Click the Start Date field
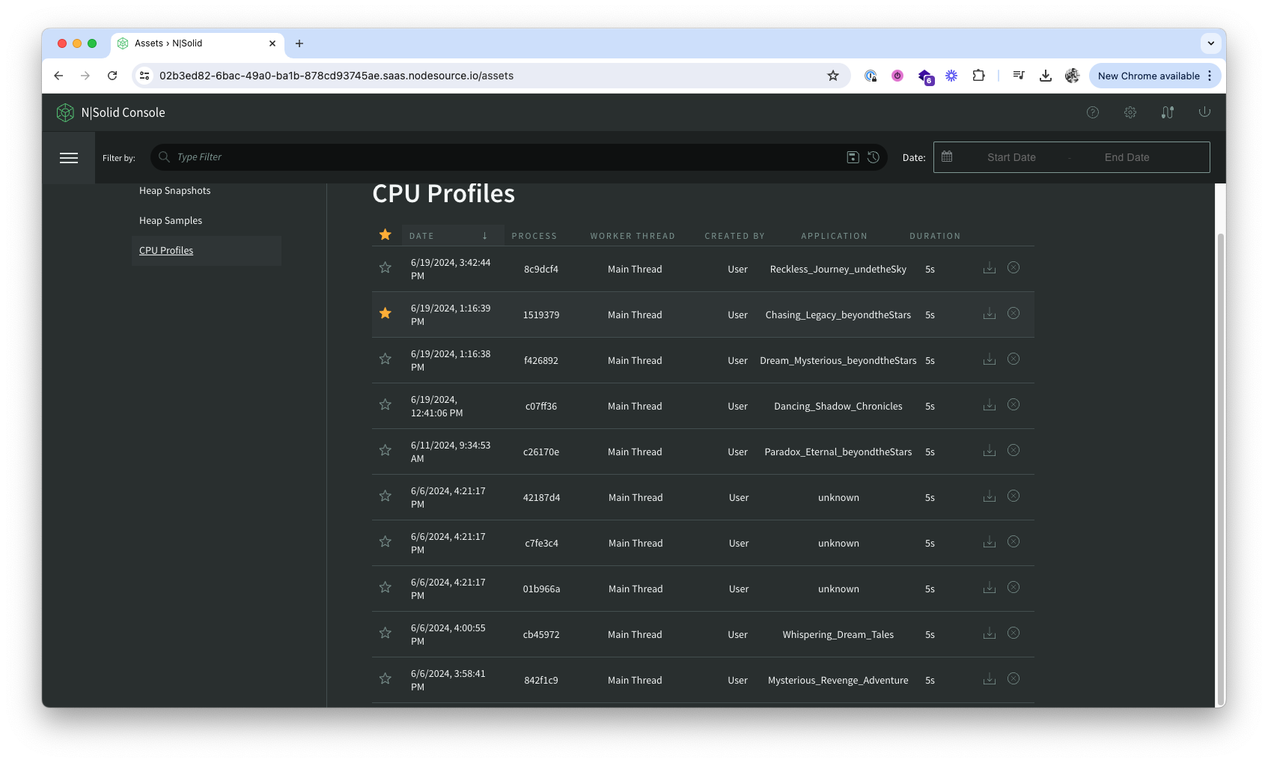 [1011, 157]
